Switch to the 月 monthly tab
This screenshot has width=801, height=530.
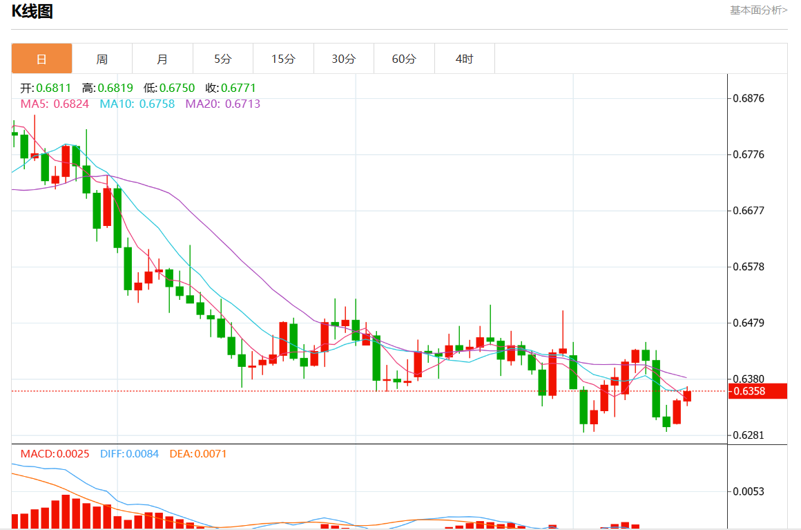click(x=162, y=59)
